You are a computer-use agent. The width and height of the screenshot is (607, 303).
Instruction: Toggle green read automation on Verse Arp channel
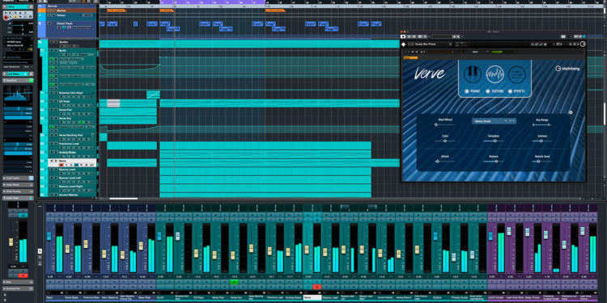pyautogui.click(x=234, y=282)
